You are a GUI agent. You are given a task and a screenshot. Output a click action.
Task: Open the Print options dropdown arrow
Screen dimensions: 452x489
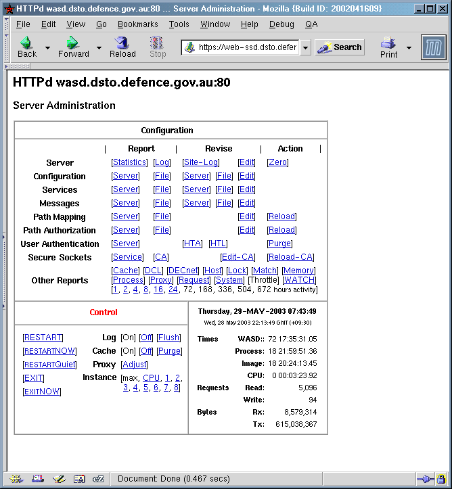coord(409,48)
